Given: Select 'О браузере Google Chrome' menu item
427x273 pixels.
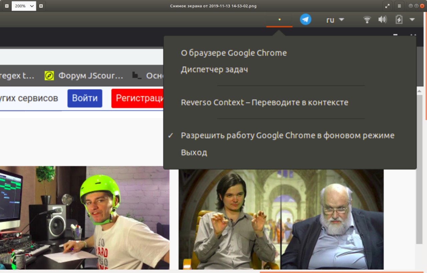Looking at the screenshot, I should pos(234,53).
